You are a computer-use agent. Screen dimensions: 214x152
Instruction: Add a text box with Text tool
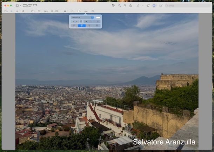click(39, 11)
